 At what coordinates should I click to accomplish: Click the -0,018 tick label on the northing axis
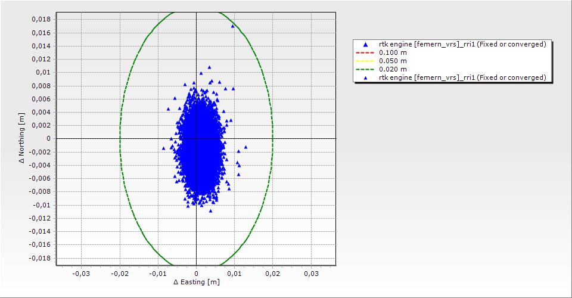click(x=40, y=258)
